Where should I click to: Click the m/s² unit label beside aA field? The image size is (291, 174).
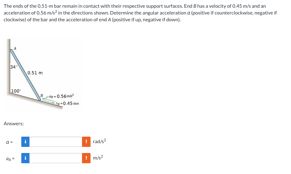pos(98,158)
